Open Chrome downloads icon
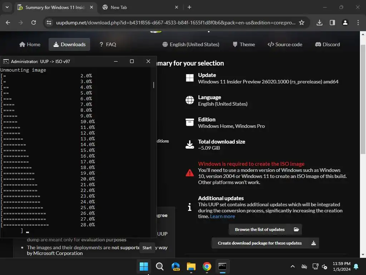 coord(319,23)
